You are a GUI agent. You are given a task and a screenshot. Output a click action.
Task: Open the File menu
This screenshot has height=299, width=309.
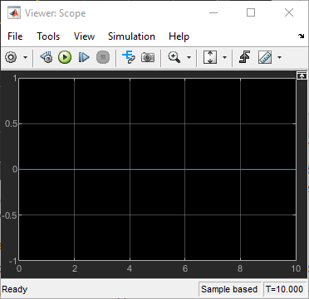tap(15, 36)
